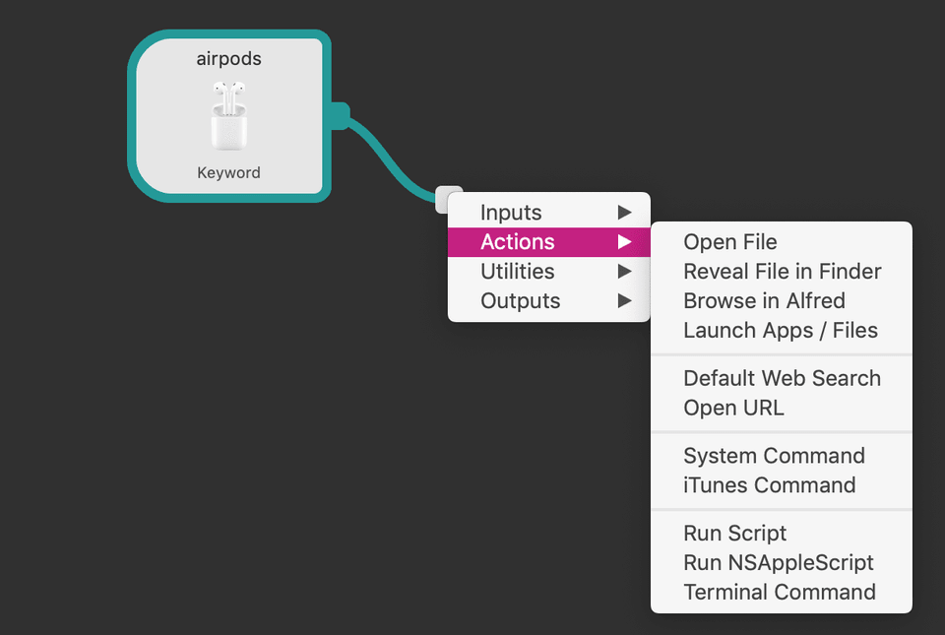Choose Open File from Actions submenu
This screenshot has width=945, height=635.
point(730,242)
